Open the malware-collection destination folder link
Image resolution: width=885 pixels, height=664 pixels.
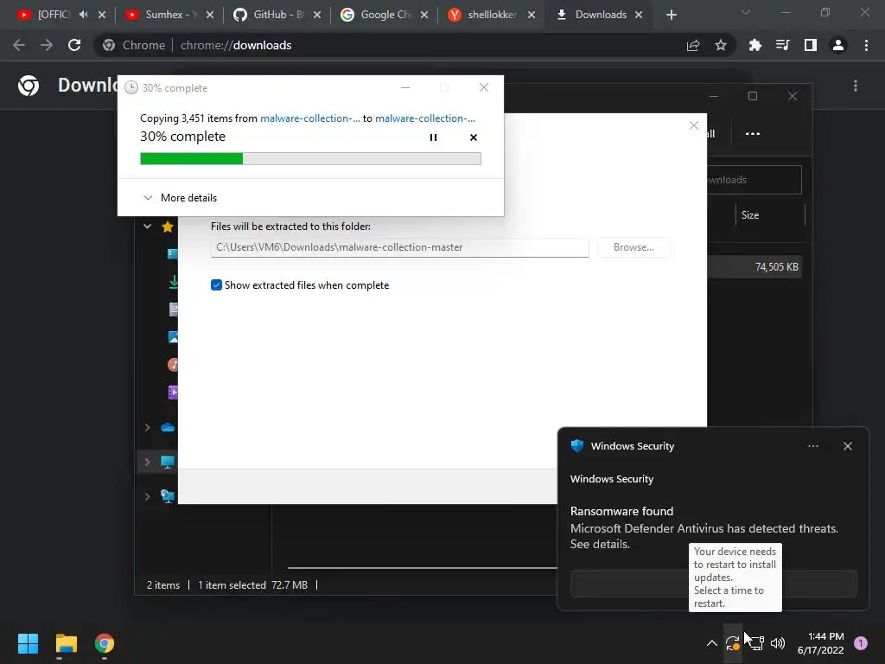point(425,118)
